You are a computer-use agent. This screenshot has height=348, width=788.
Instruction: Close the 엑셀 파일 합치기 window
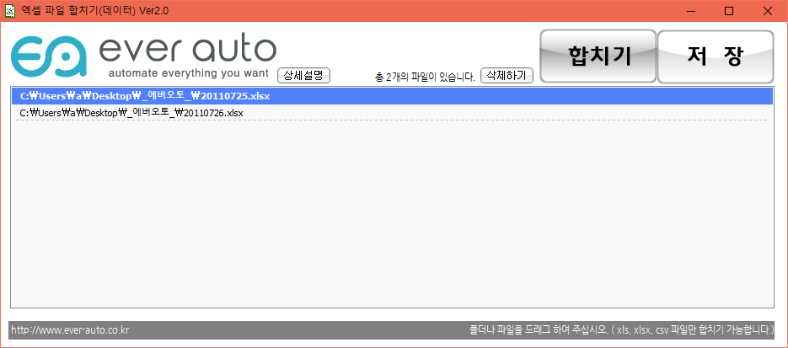coord(768,11)
